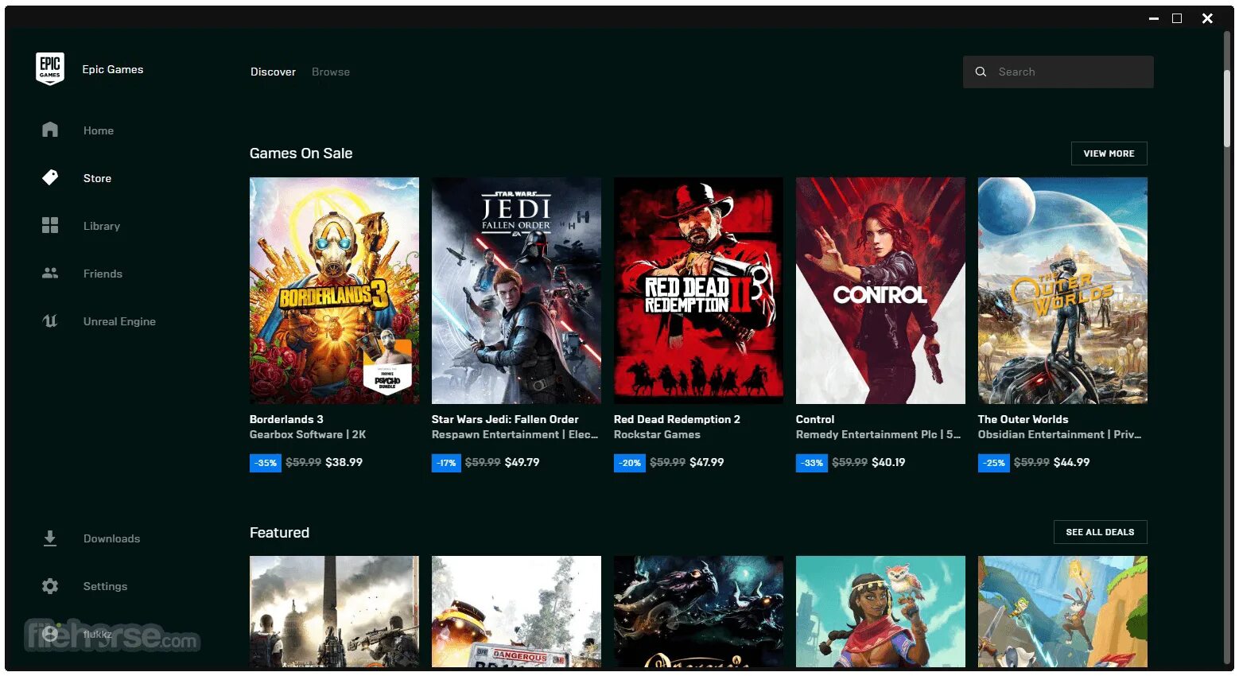Viewport: 1239px width, 676px height.
Task: Open the Settings menu item
Action: (105, 586)
